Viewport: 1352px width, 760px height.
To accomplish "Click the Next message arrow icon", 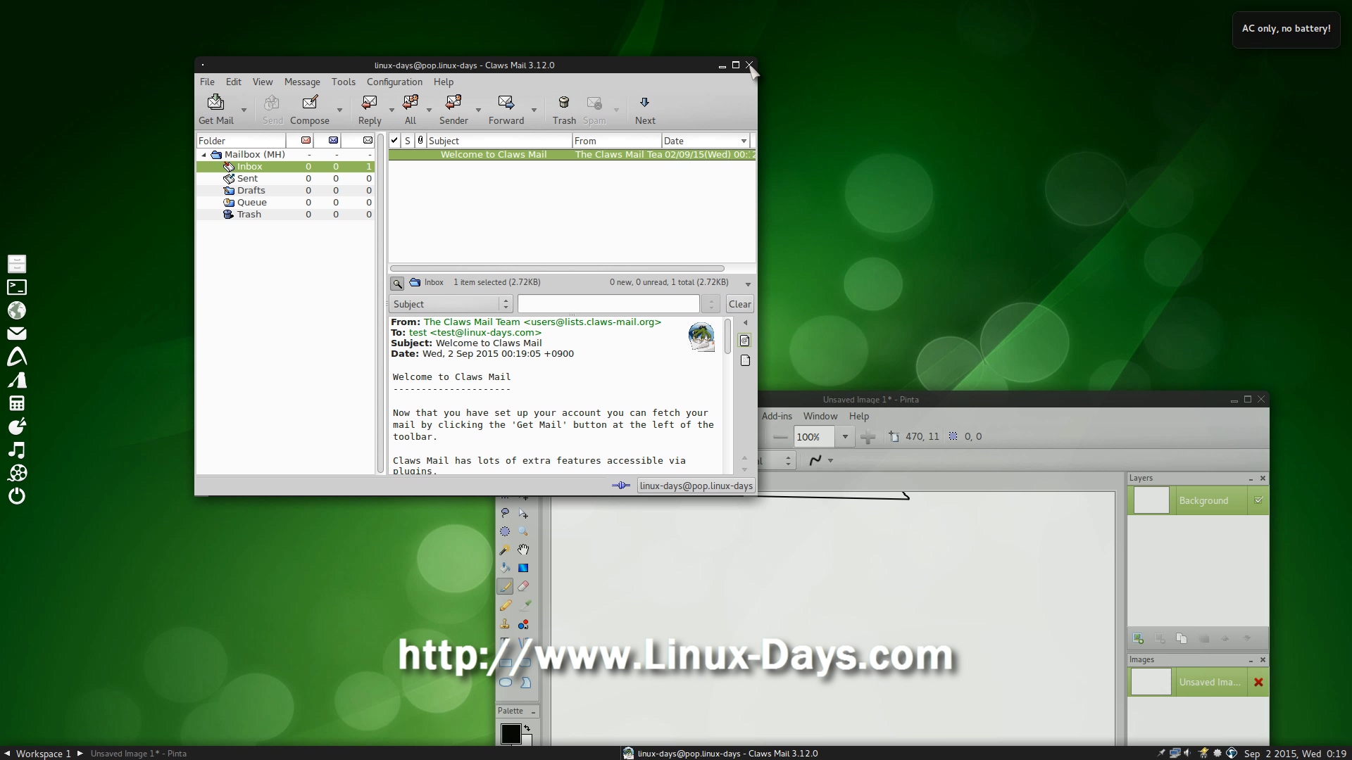I will [644, 103].
